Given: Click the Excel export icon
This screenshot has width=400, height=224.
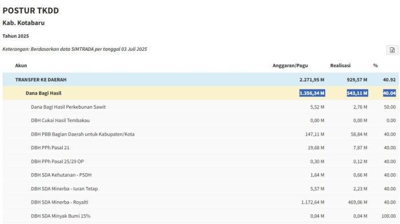Looking at the screenshot, I should coord(392,50).
